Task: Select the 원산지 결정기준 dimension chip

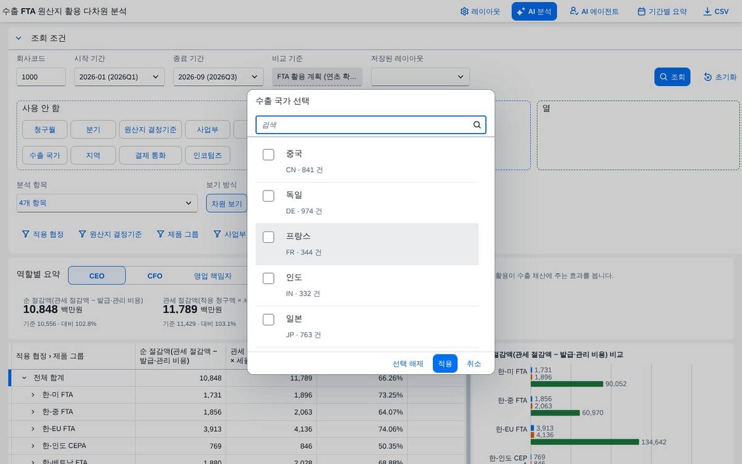Action: (150, 130)
